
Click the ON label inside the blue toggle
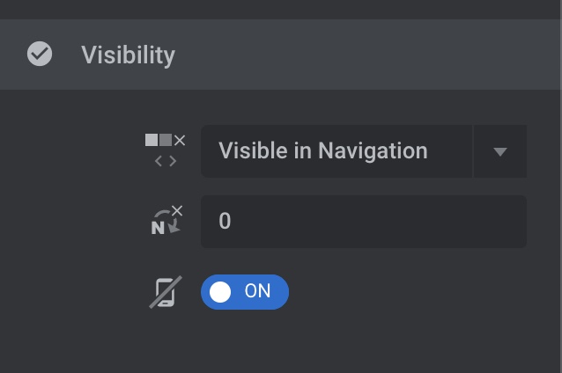pos(258,292)
